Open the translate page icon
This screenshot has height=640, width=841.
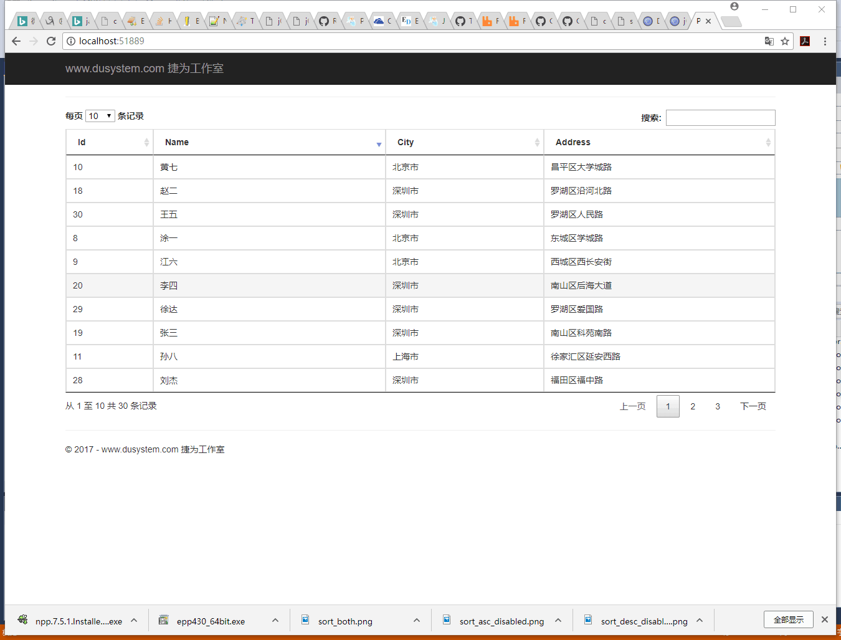[769, 41]
